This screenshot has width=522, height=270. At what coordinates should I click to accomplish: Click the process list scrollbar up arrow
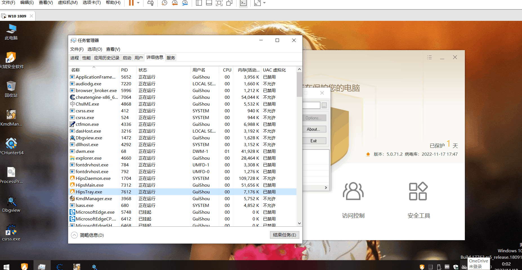tap(299, 69)
